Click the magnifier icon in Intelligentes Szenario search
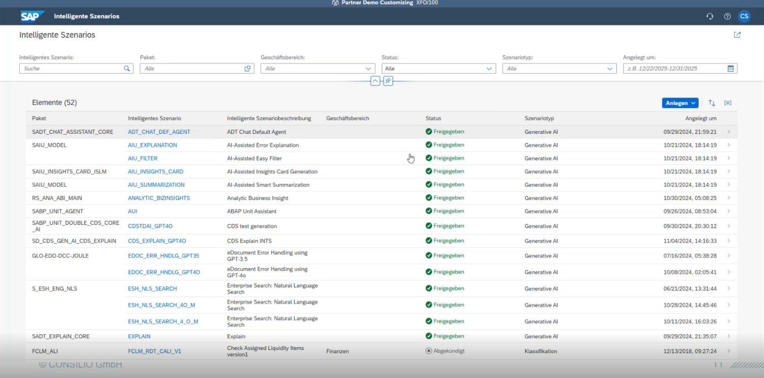Viewport: 764px width, 378px height. click(127, 69)
